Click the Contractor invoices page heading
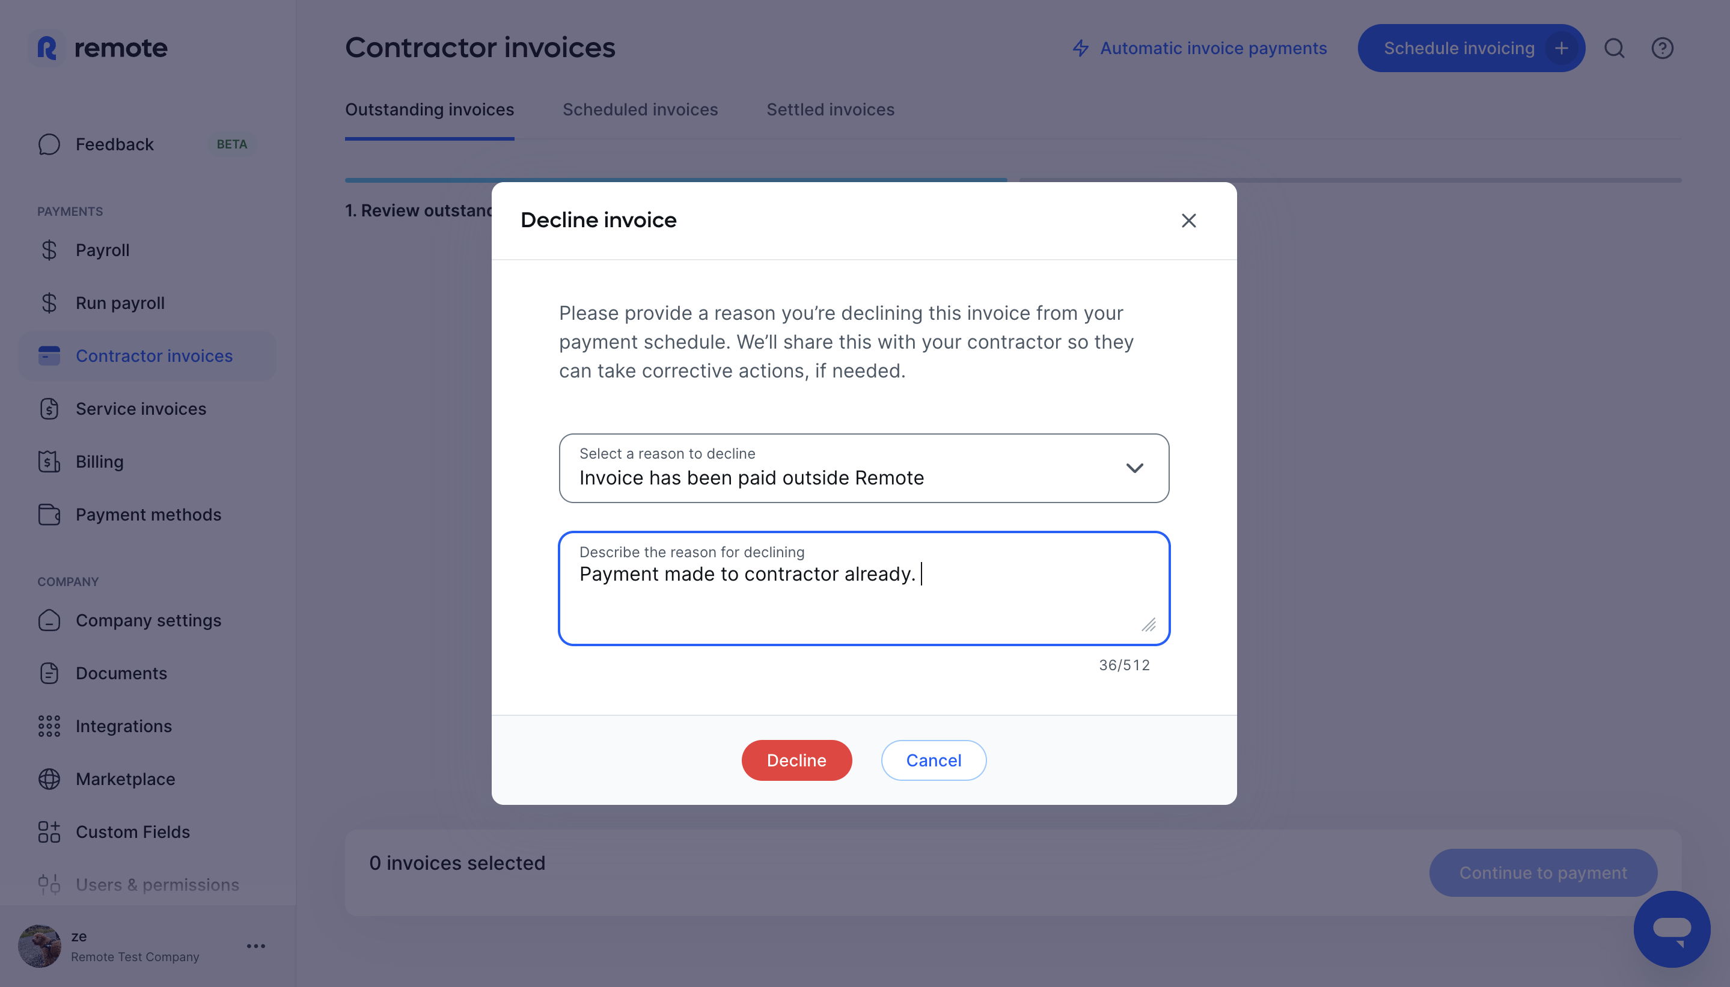This screenshot has height=987, width=1730. pyautogui.click(x=480, y=47)
